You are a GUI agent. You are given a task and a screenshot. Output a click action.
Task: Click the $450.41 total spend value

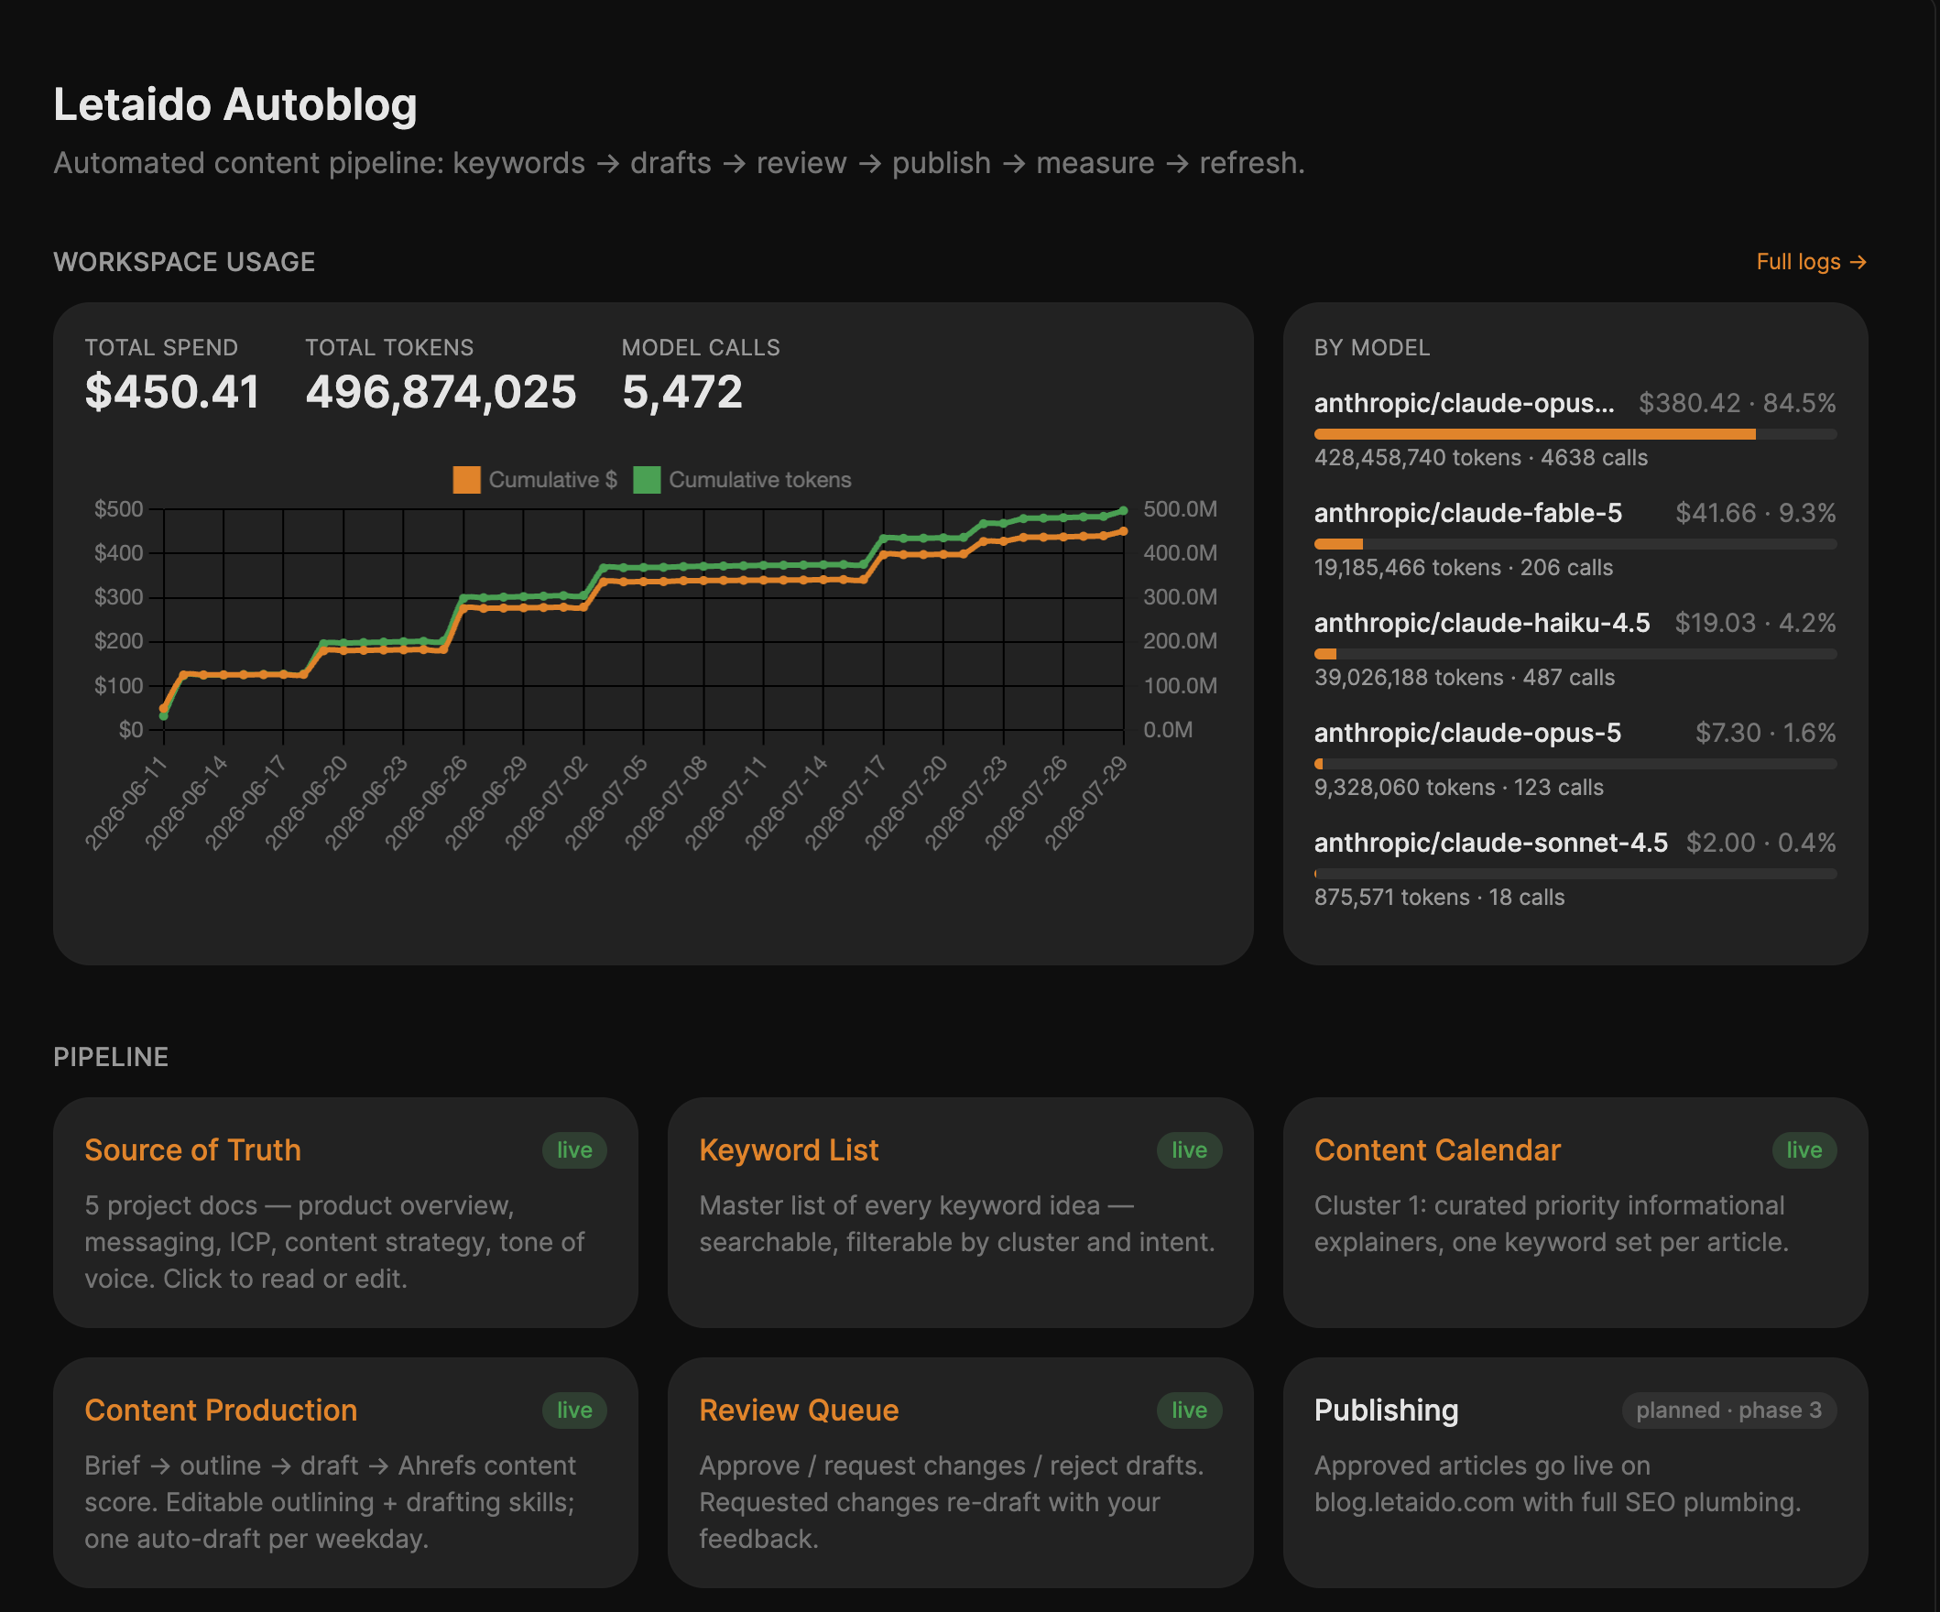click(172, 392)
